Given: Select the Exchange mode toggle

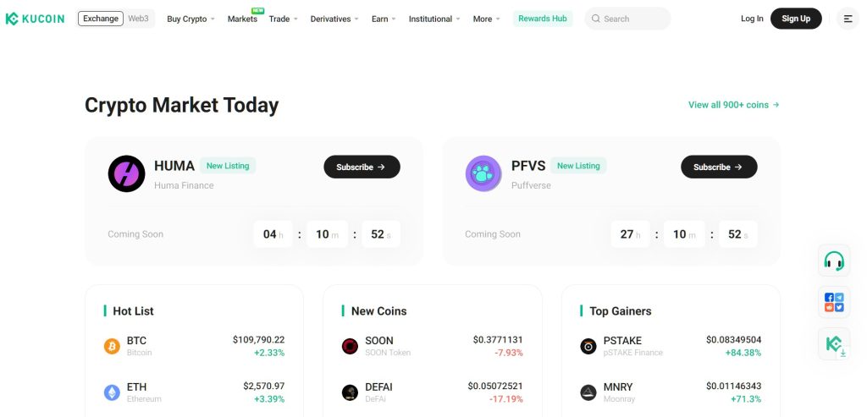Looking at the screenshot, I should 101,19.
